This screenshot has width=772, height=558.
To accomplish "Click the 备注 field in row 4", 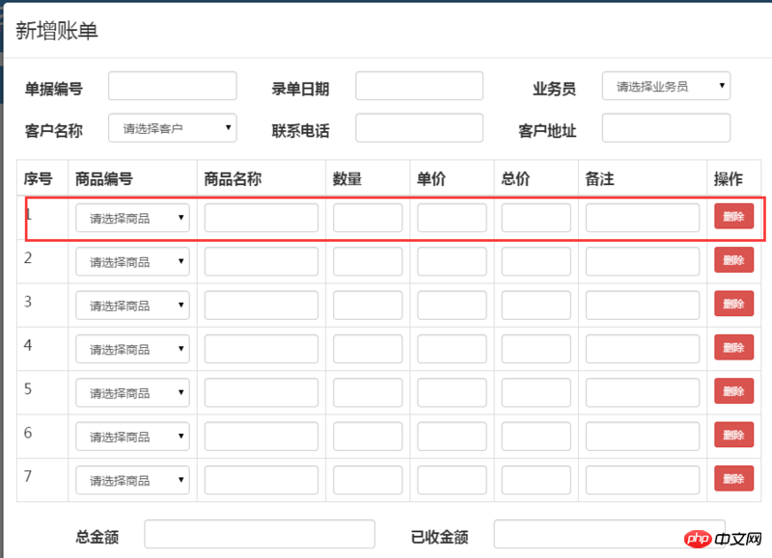I will pyautogui.click(x=642, y=349).
